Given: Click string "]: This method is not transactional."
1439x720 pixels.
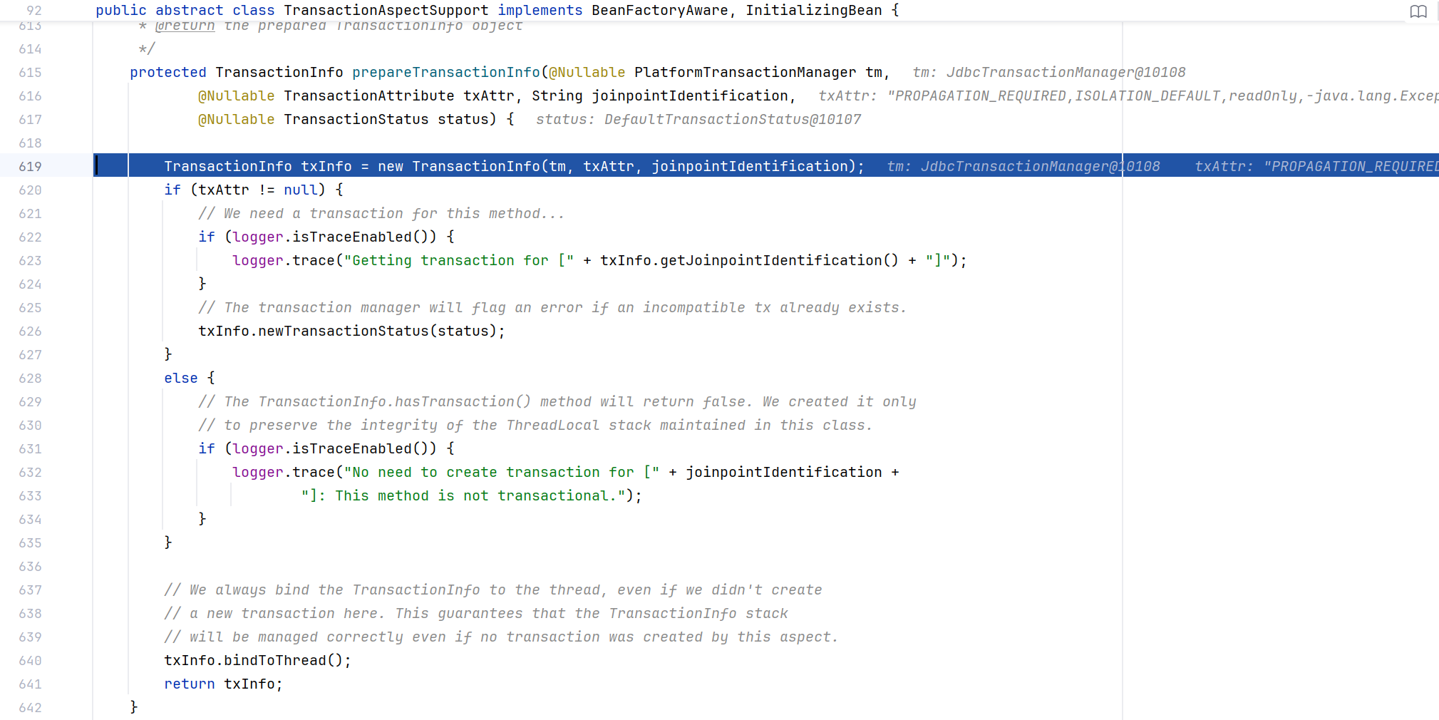Looking at the screenshot, I should 463,495.
